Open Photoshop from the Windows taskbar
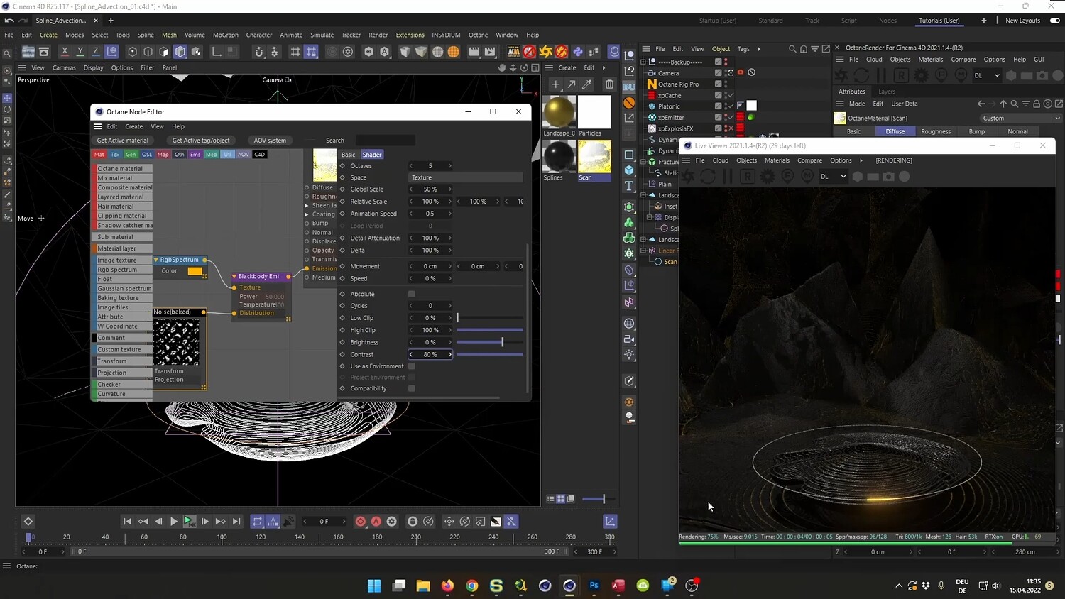Image resolution: width=1065 pixels, height=599 pixels. click(594, 586)
